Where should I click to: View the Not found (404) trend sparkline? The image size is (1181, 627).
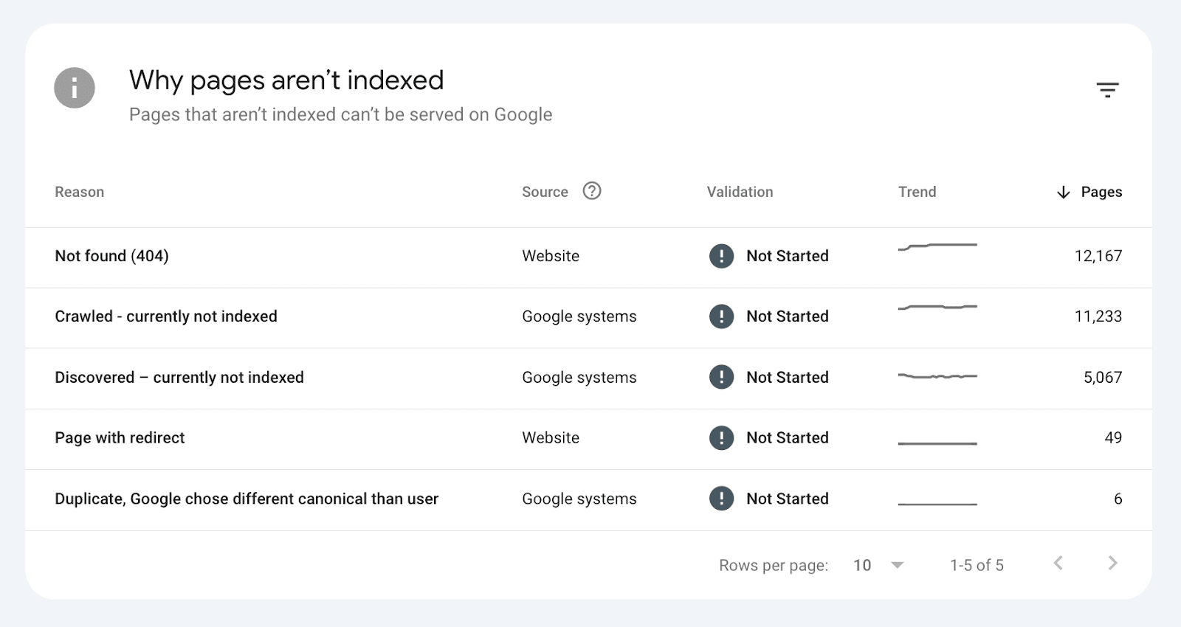[937, 246]
